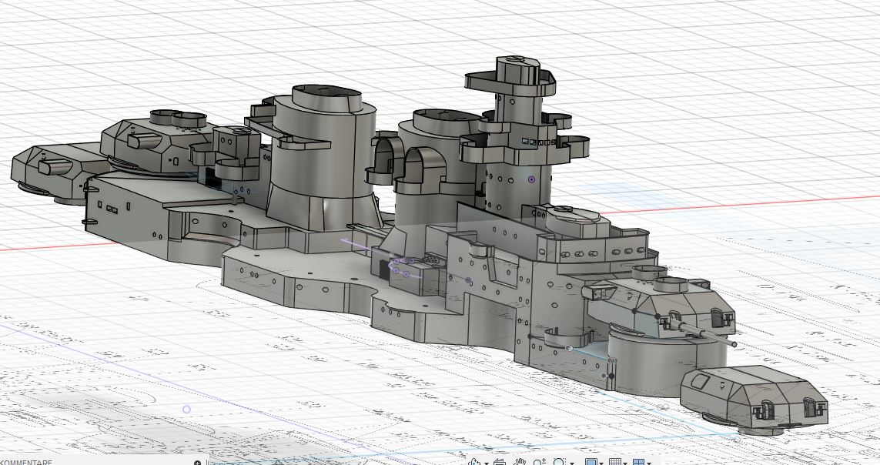
Task: Activate the Zoom tool
Action: pyautogui.click(x=540, y=462)
